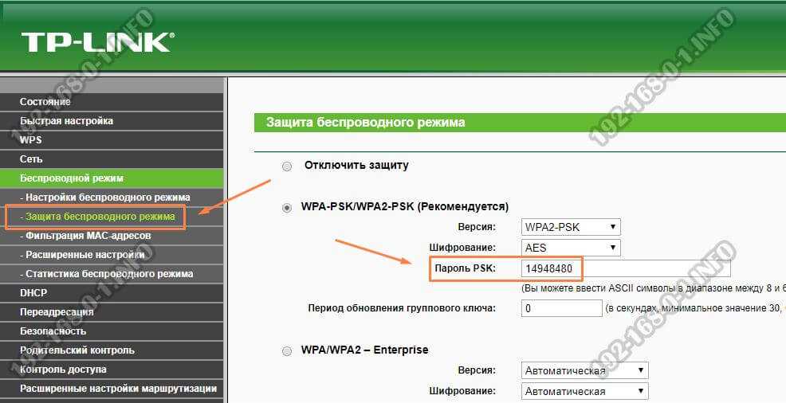Viewport: 786px width, 403px height.
Task: Open the AES encryption dropdown
Action: click(571, 248)
